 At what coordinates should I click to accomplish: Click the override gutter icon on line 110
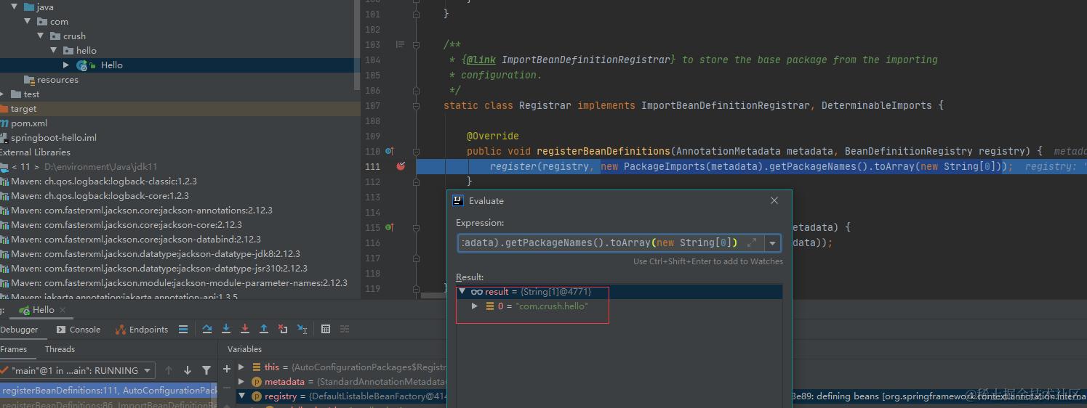[389, 151]
